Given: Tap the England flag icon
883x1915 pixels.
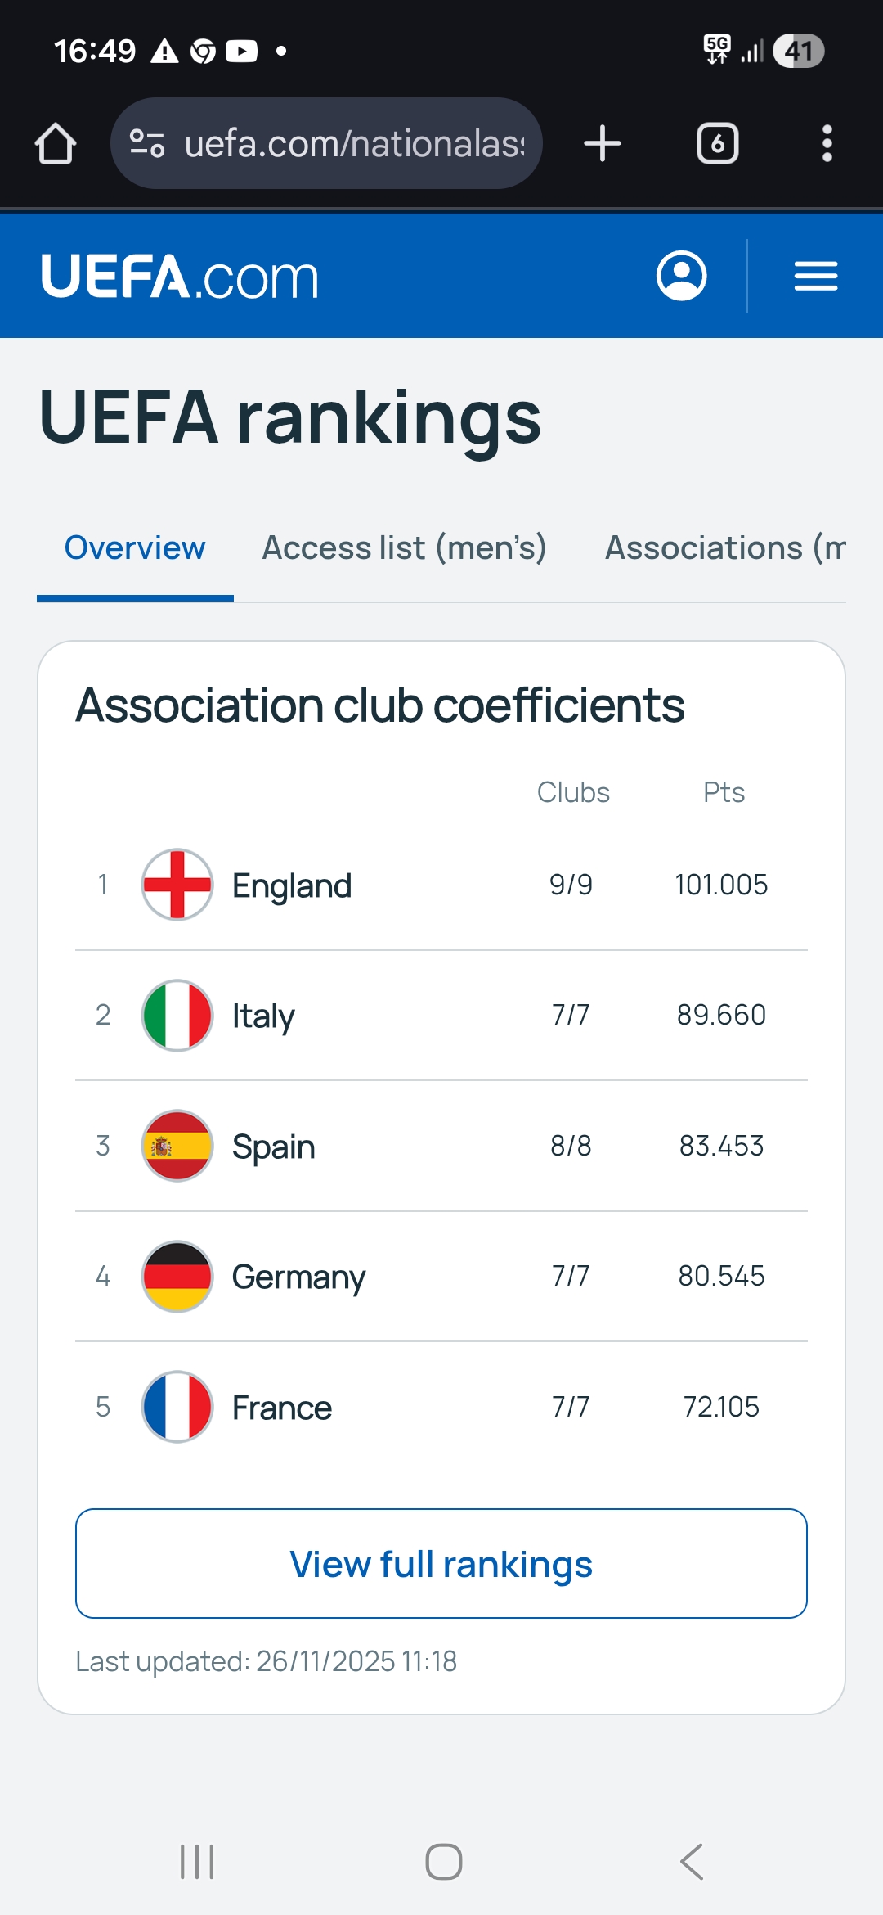Looking at the screenshot, I should (177, 885).
